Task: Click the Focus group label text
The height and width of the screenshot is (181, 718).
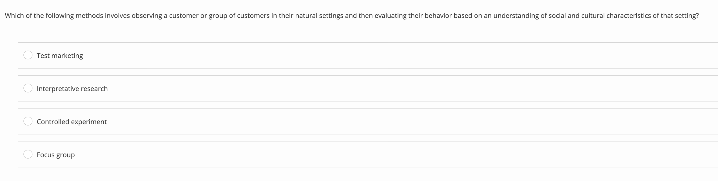Action: (55, 155)
